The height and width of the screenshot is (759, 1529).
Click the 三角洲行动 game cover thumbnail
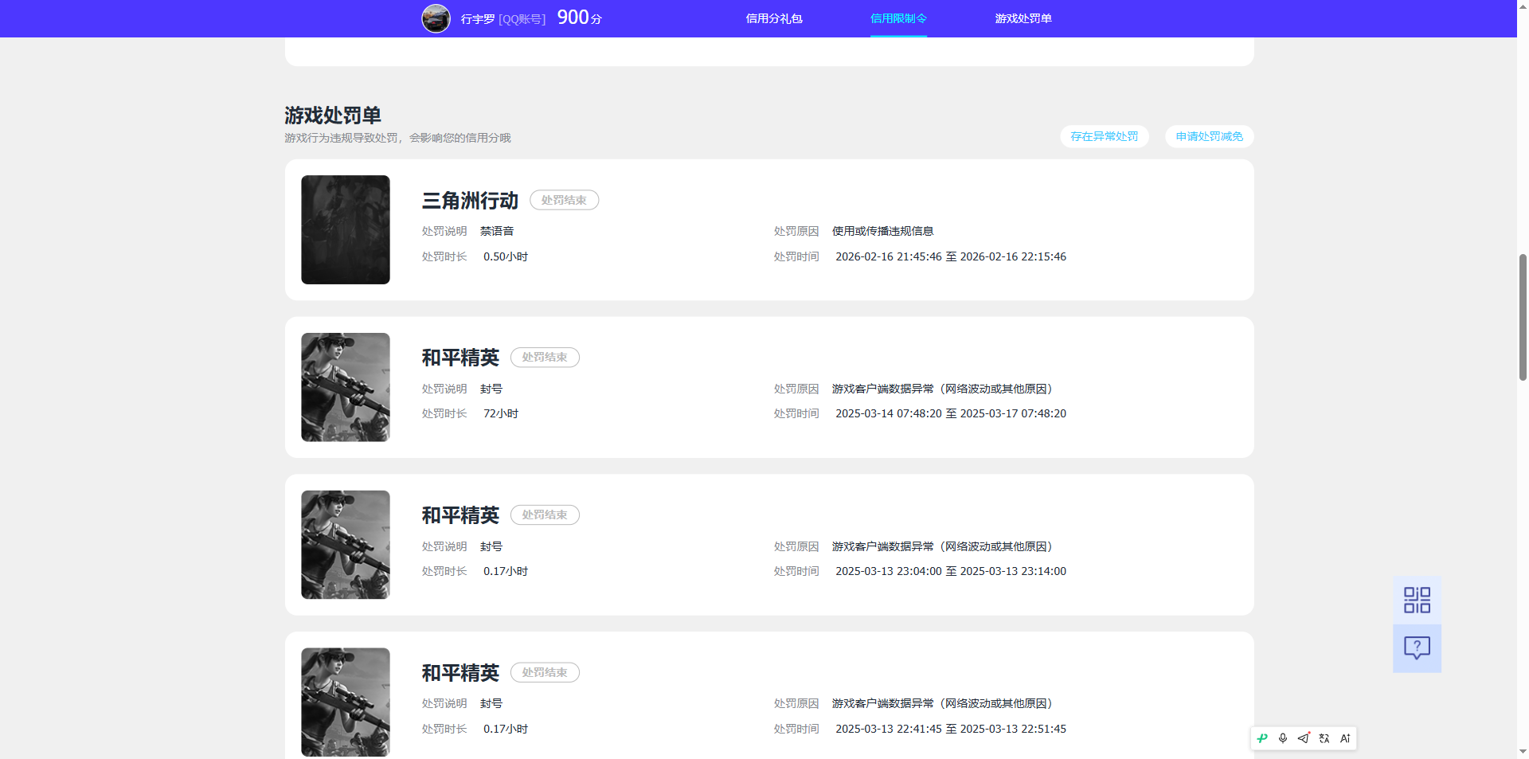point(346,229)
